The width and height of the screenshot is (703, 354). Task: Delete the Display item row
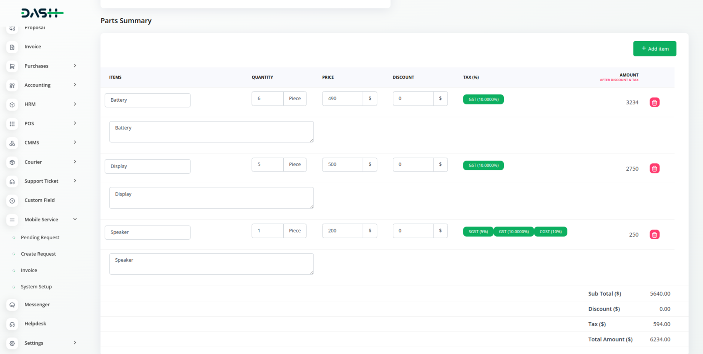[x=654, y=168]
